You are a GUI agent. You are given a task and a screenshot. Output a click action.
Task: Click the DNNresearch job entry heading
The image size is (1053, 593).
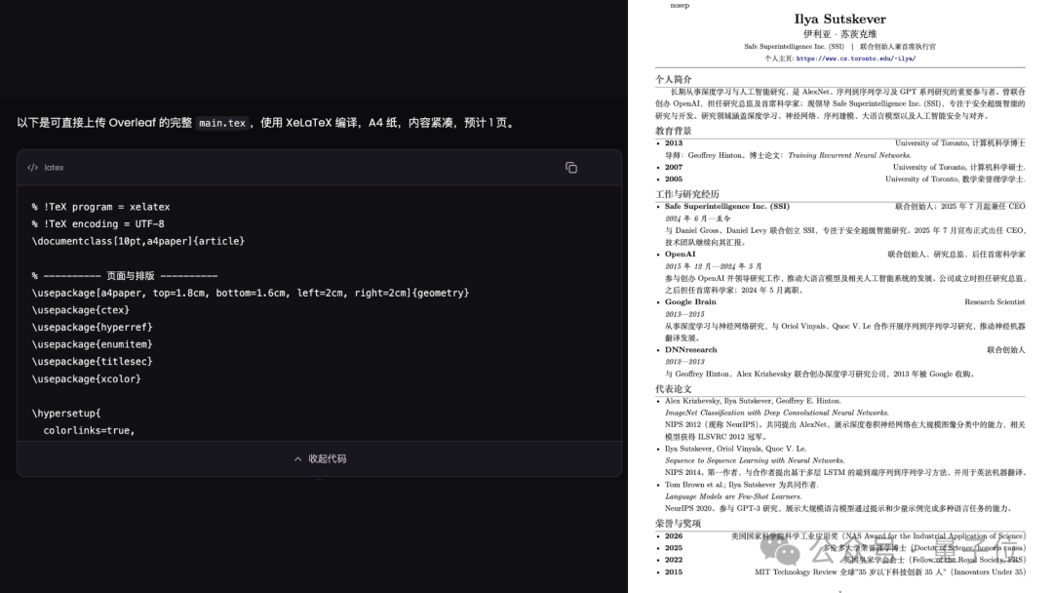pos(691,349)
